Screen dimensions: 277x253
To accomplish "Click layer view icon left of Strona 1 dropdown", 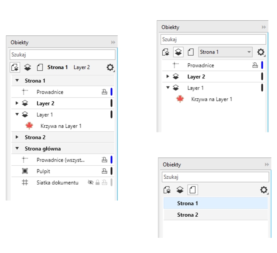I will pos(178,52).
